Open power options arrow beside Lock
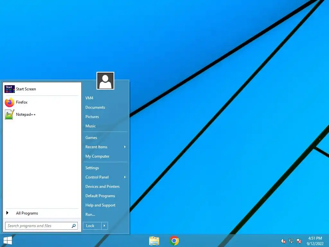The height and width of the screenshot is (247, 329). [104, 226]
